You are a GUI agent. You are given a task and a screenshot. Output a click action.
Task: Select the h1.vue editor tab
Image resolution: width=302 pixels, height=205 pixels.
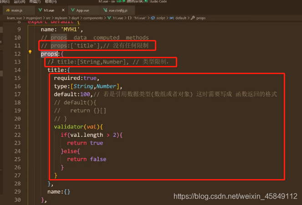point(49,10)
